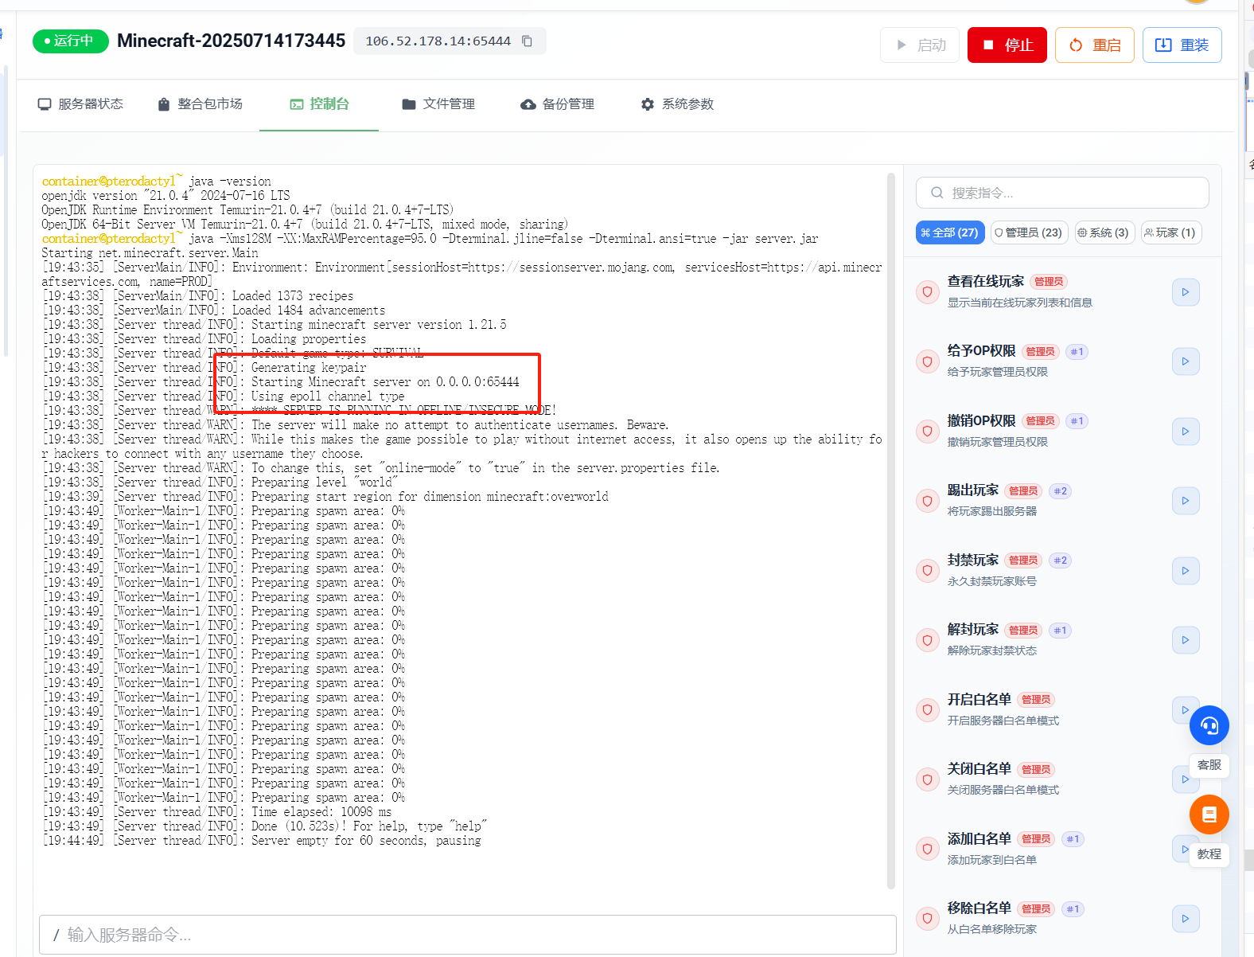Click the shield icon beside 移除白名单

point(927,919)
